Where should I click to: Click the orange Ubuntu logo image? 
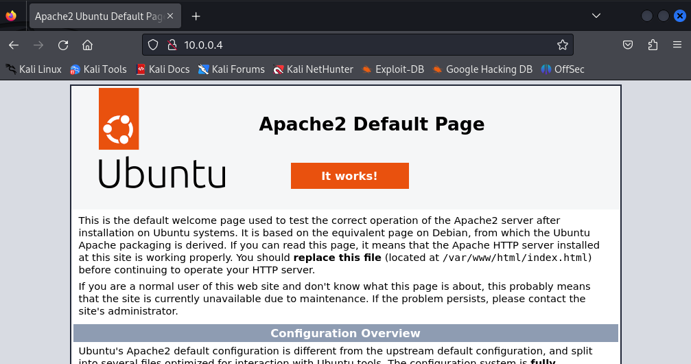point(119,119)
